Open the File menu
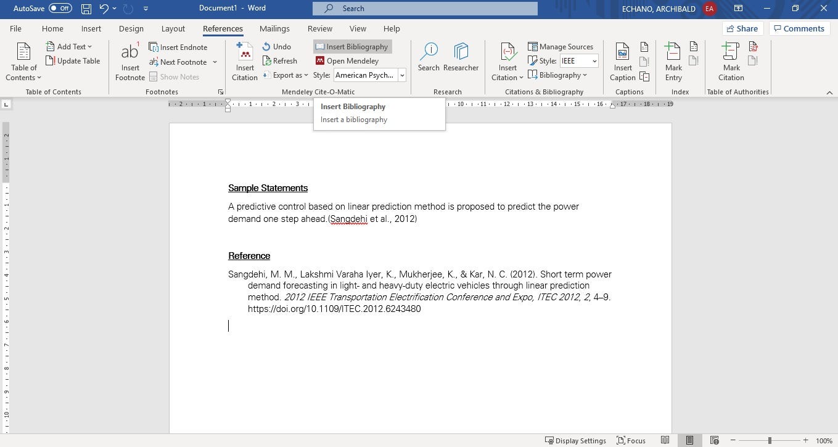This screenshot has width=838, height=447. (x=15, y=28)
